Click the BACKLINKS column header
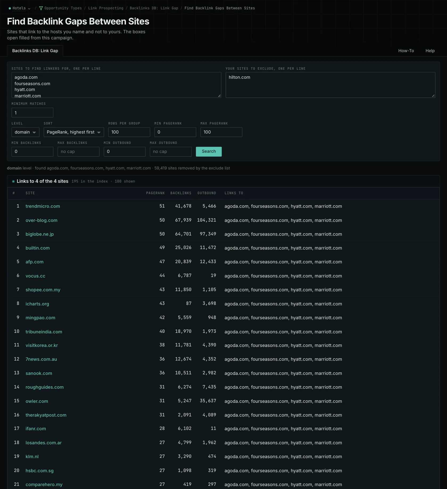 point(181,193)
